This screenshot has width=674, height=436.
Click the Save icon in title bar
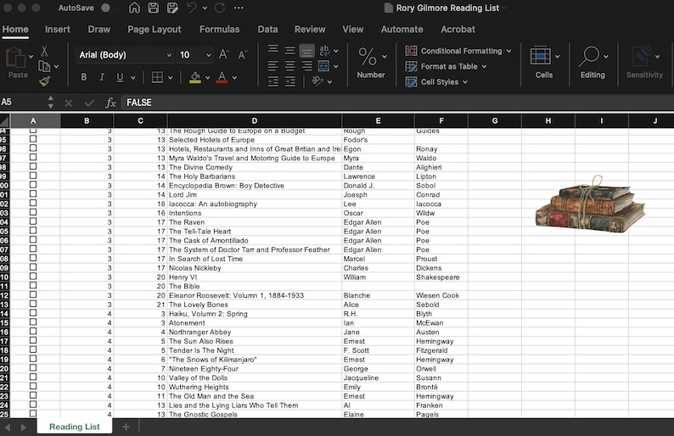[x=154, y=8]
